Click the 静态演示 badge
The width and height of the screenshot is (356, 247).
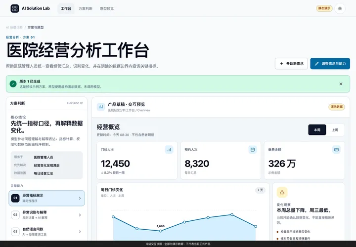click(x=324, y=8)
